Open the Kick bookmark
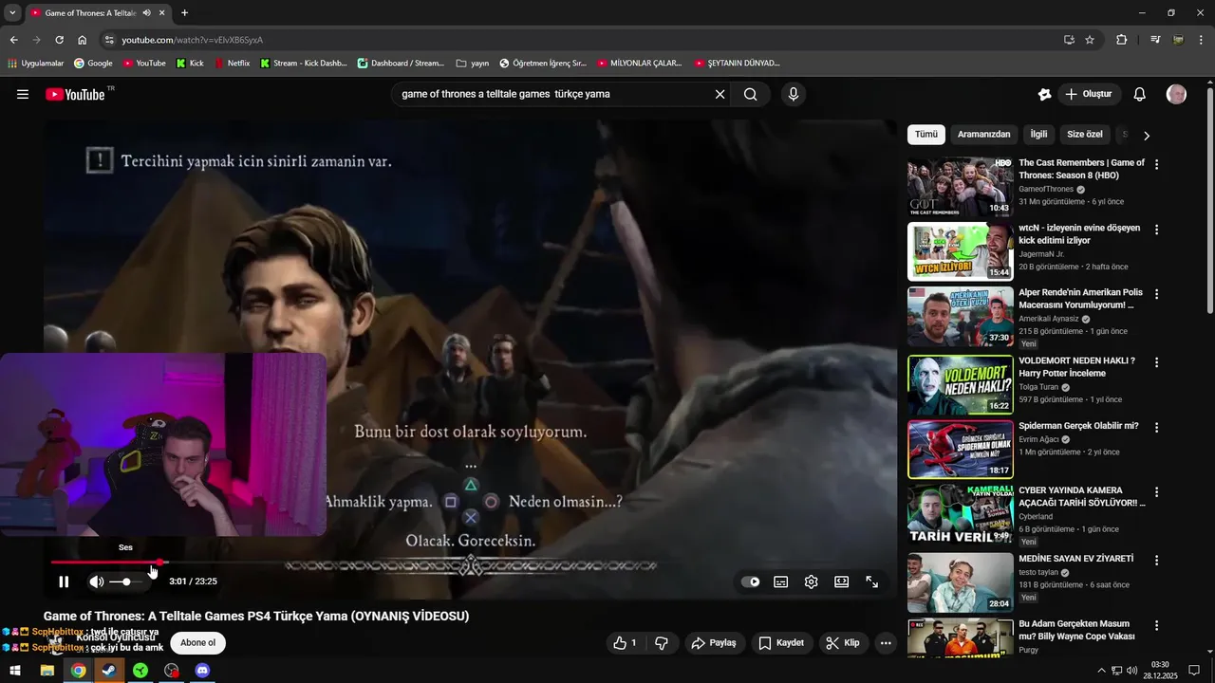Image resolution: width=1215 pixels, height=683 pixels. click(x=190, y=64)
